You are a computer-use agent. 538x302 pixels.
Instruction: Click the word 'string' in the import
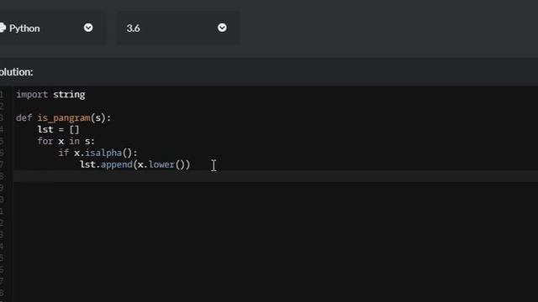69,95
